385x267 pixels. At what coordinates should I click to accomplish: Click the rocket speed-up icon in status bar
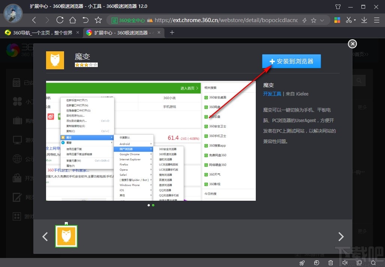pyautogui.click(x=302, y=263)
